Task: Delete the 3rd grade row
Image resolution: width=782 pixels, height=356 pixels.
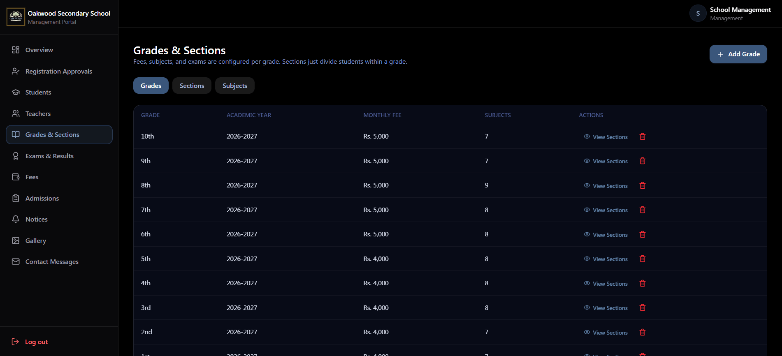Action: tap(643, 307)
